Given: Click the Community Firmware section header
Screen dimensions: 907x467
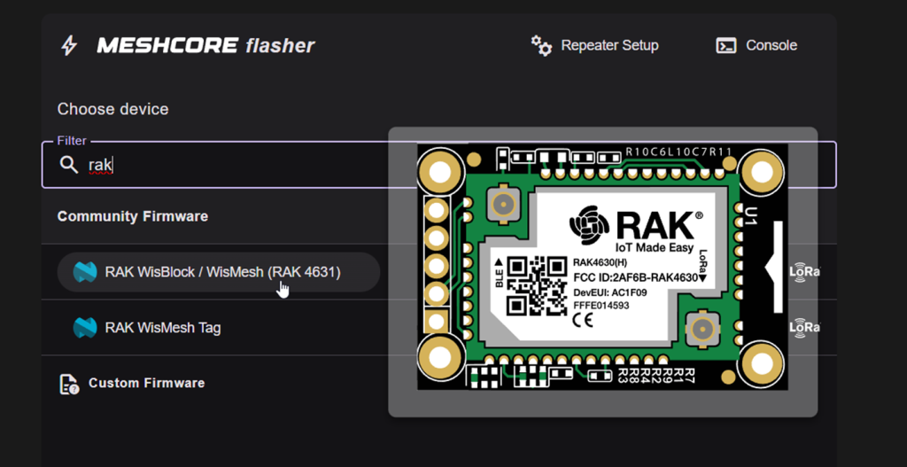Looking at the screenshot, I should coord(133,216).
